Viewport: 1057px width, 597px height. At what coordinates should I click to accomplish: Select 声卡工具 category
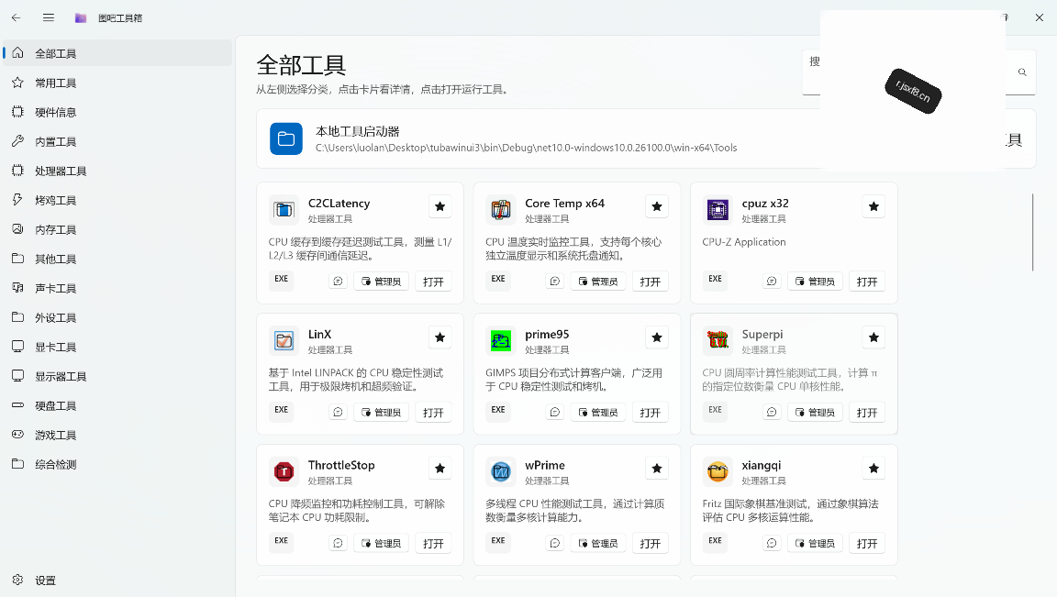(117, 288)
